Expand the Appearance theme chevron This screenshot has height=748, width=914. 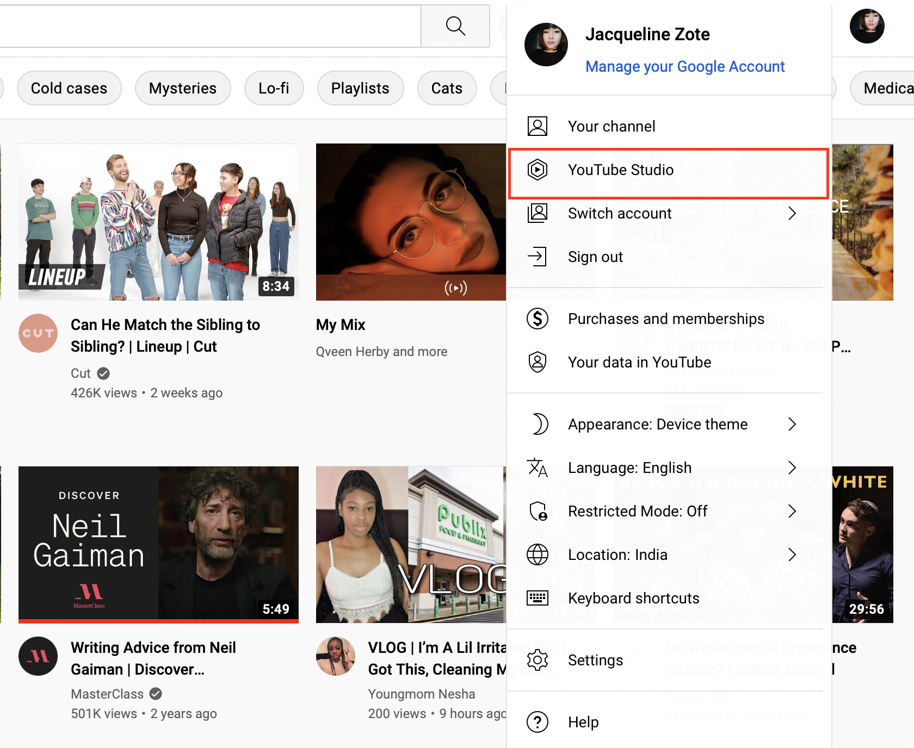[792, 424]
